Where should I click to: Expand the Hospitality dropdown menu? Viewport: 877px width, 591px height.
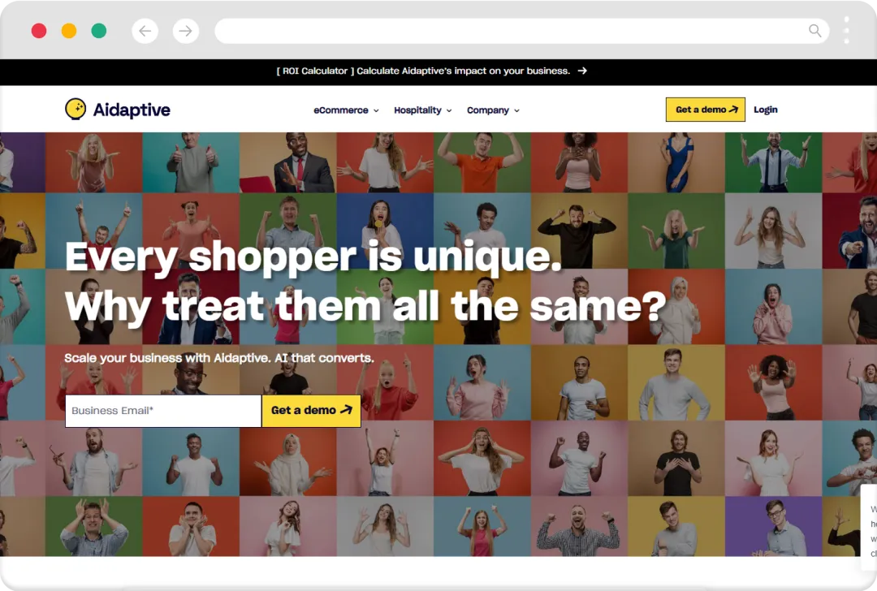click(423, 110)
